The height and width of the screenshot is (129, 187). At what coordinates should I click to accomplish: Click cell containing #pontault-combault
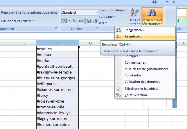(x=57, y=66)
